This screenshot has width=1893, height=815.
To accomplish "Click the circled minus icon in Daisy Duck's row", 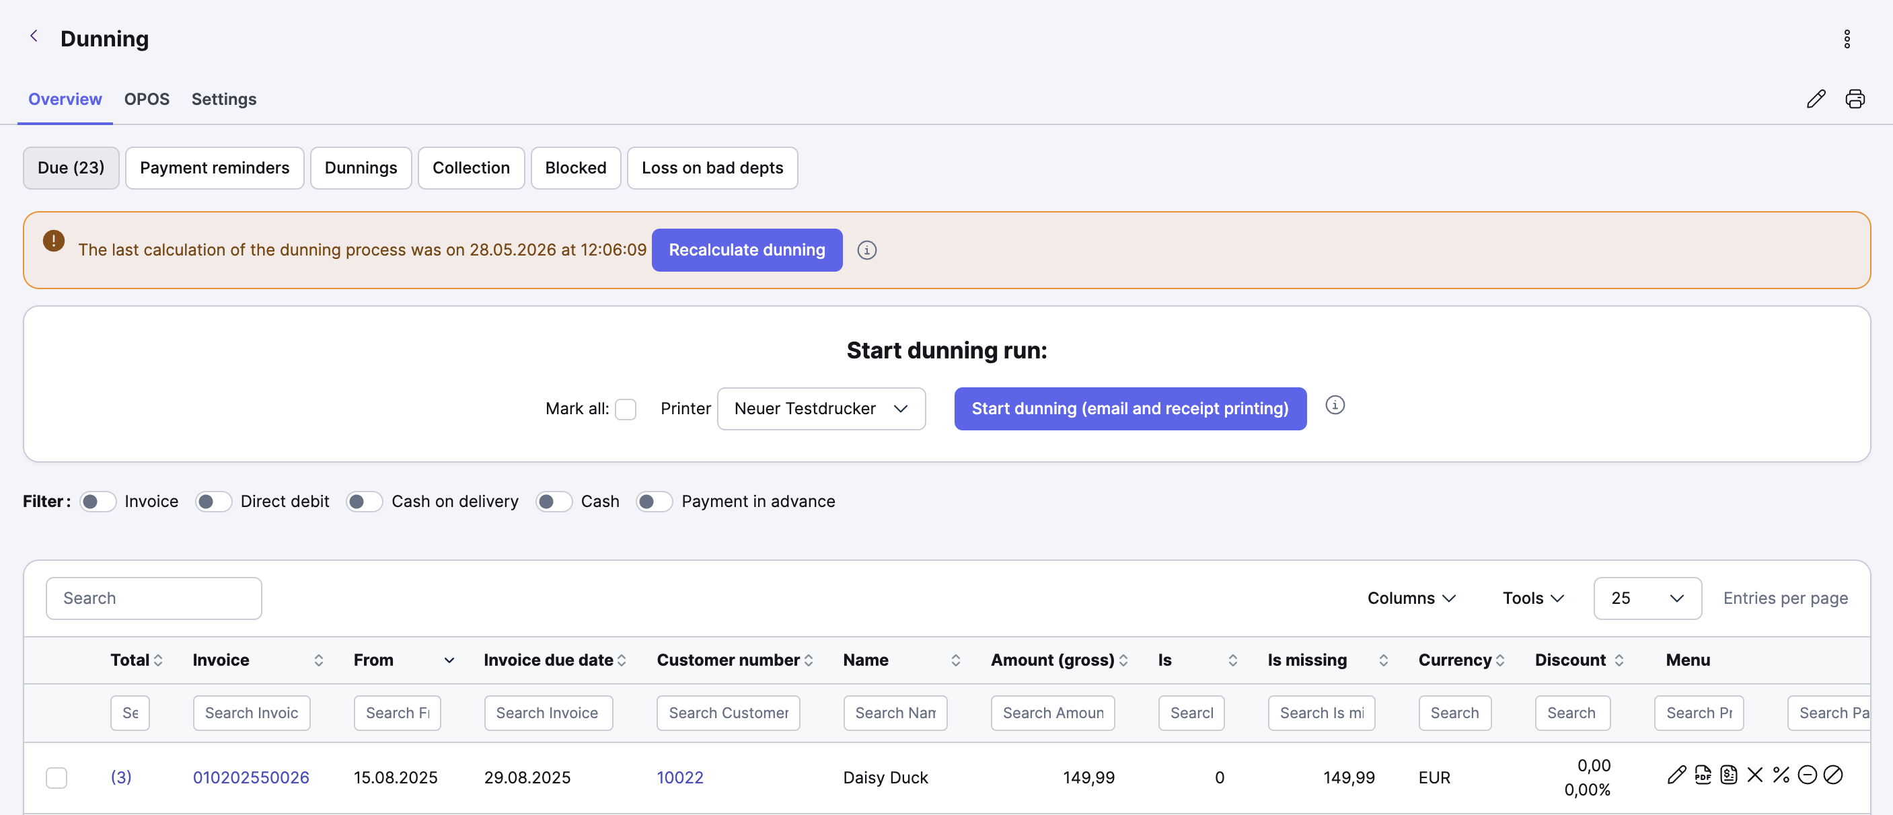I will pyautogui.click(x=1807, y=775).
